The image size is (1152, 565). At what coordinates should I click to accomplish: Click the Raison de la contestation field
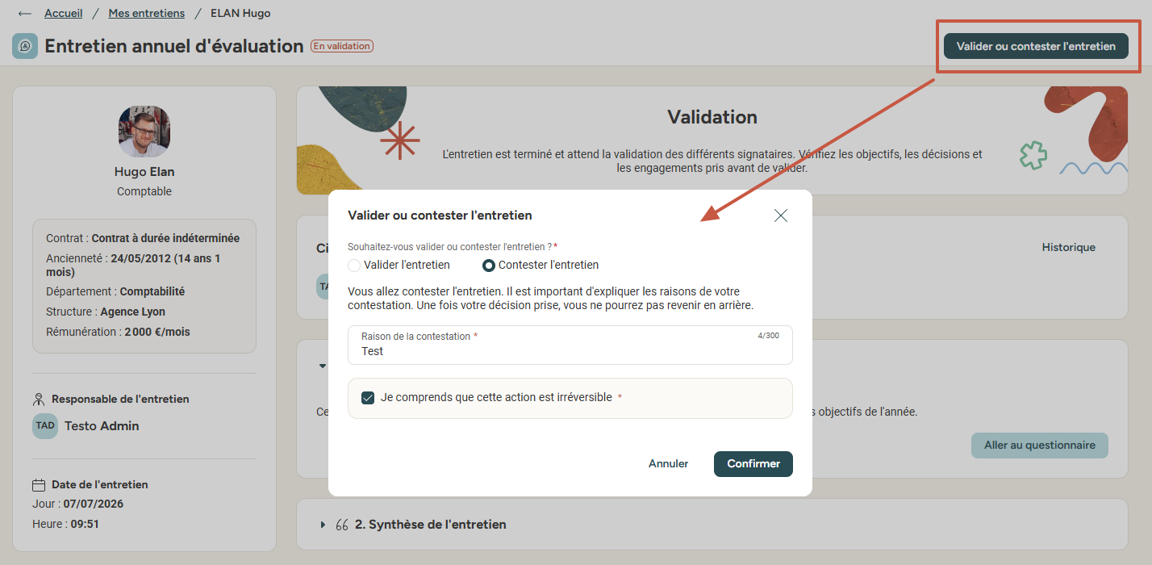coord(570,345)
